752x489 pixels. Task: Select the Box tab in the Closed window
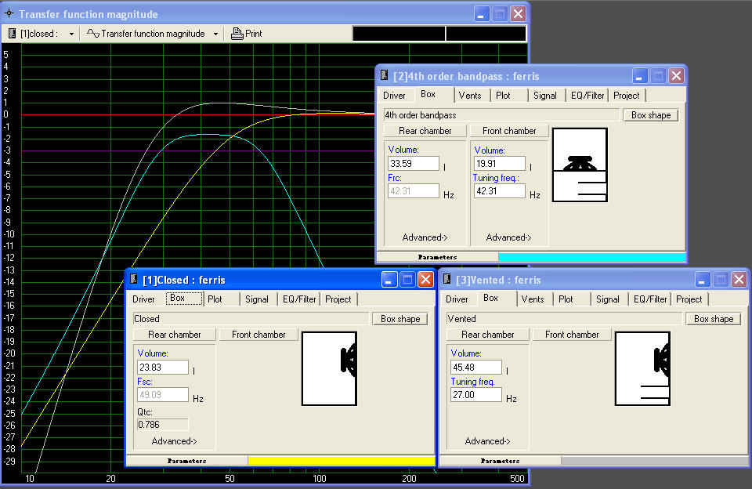click(x=185, y=299)
